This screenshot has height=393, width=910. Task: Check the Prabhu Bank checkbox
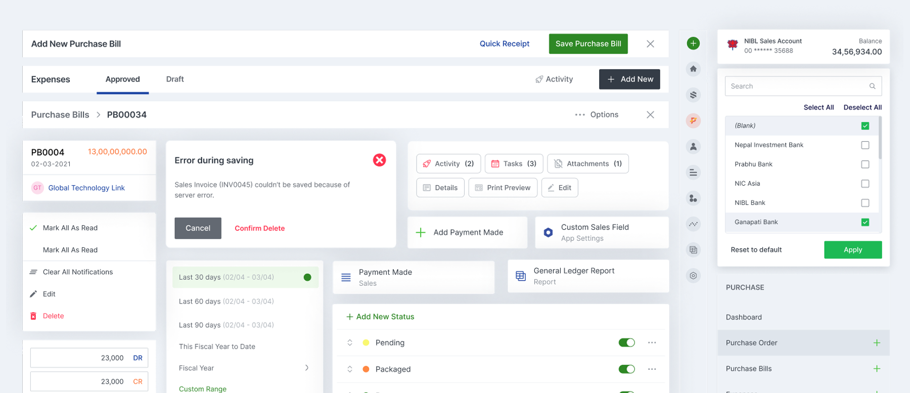[x=865, y=164]
